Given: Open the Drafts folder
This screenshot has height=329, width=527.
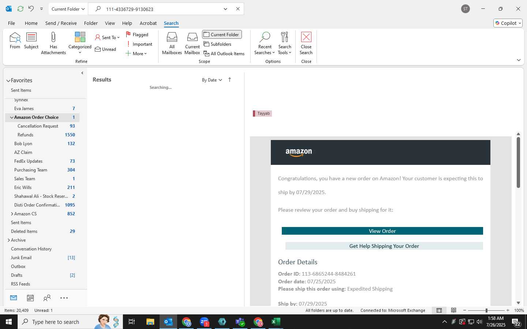Looking at the screenshot, I should pyautogui.click(x=42, y=275).
